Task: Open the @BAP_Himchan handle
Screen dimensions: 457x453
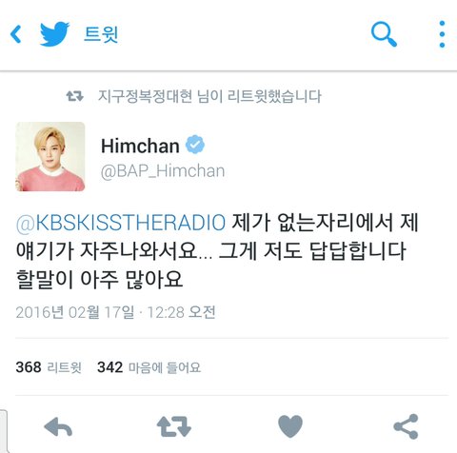Action: point(163,171)
